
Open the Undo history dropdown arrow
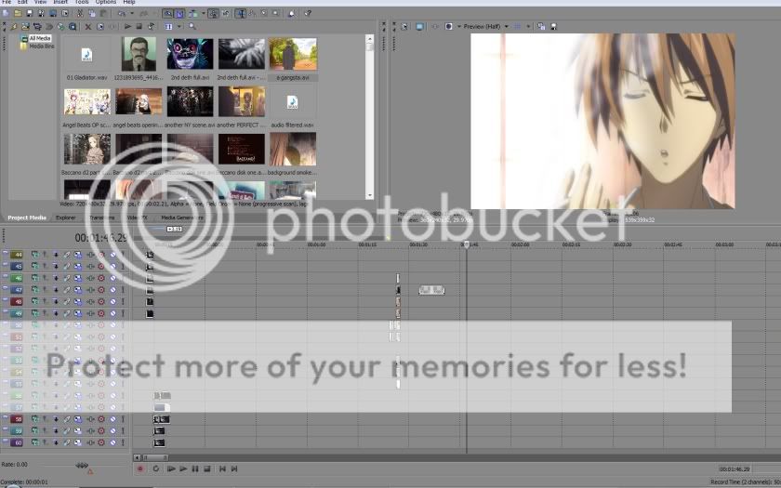pos(132,13)
